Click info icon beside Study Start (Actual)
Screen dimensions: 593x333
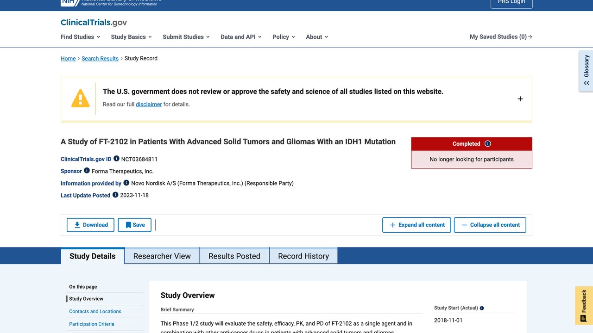pyautogui.click(x=482, y=308)
